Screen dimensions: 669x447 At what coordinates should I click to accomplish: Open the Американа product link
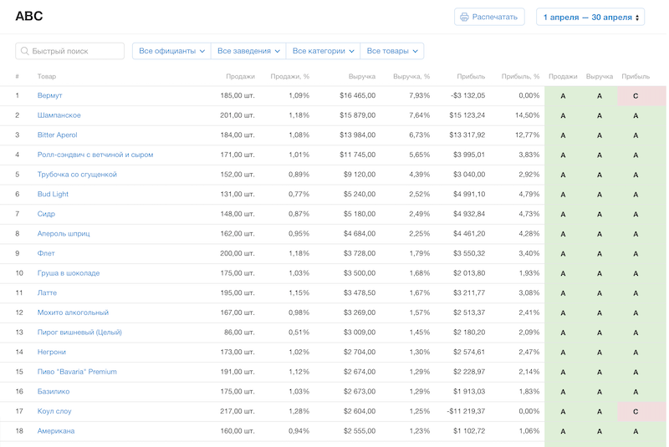pos(56,431)
